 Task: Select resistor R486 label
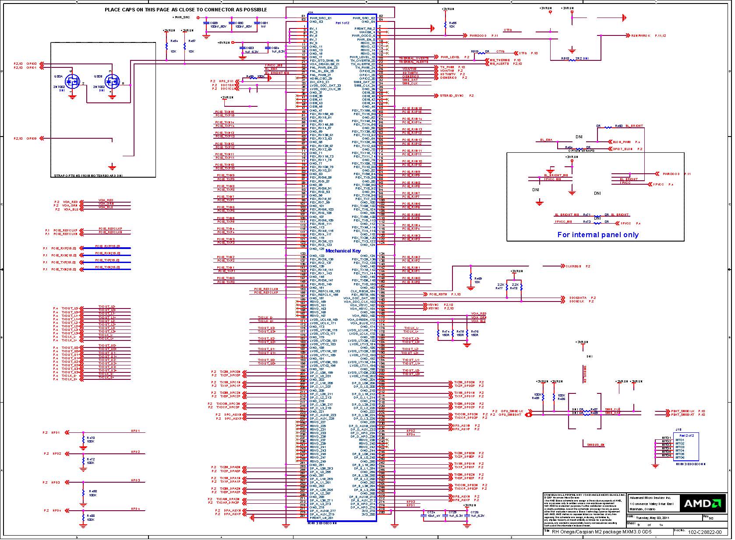561,399
